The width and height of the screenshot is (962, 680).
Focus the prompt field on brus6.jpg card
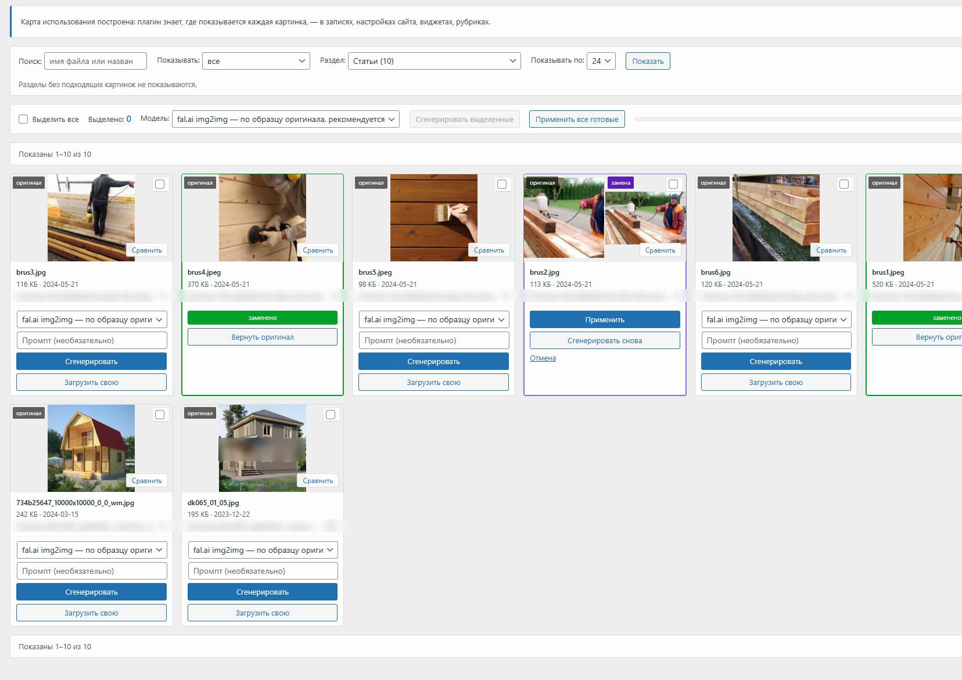(776, 340)
